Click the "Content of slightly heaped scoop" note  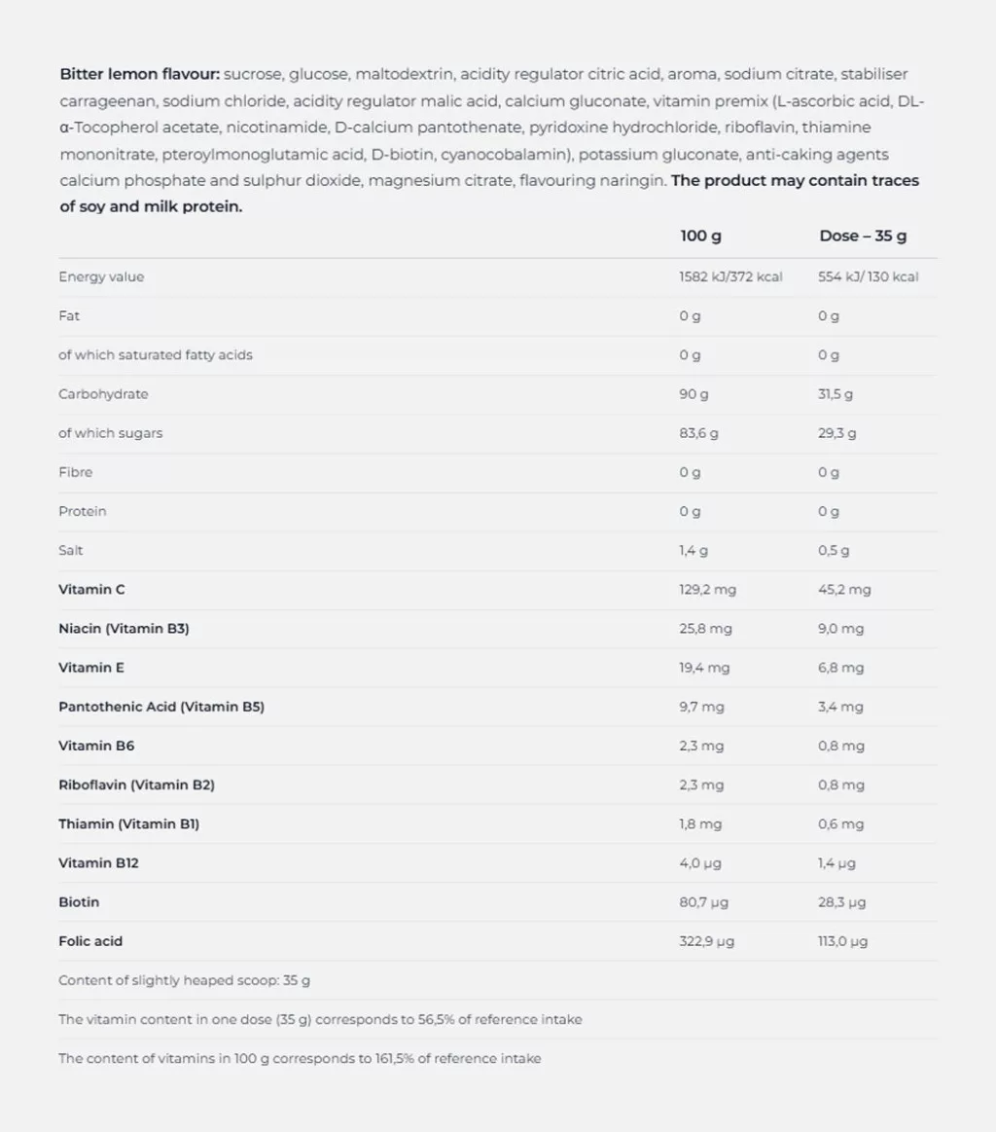point(184,980)
